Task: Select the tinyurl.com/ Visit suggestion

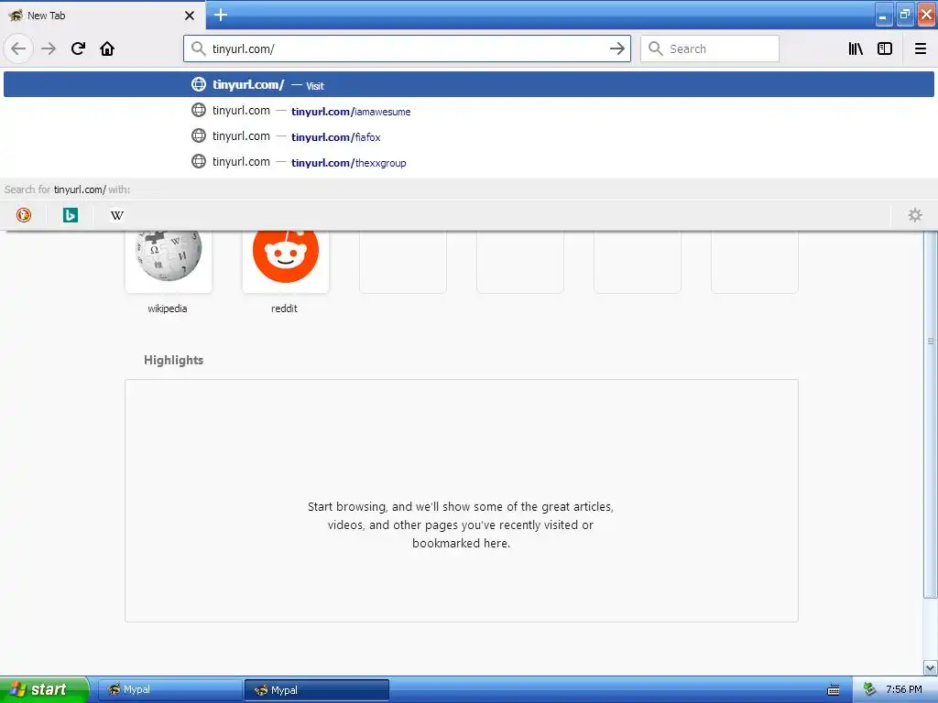Action: click(x=469, y=84)
